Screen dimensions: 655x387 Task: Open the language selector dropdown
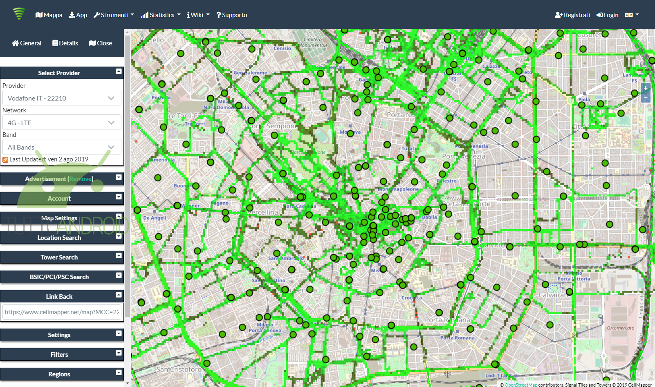632,15
